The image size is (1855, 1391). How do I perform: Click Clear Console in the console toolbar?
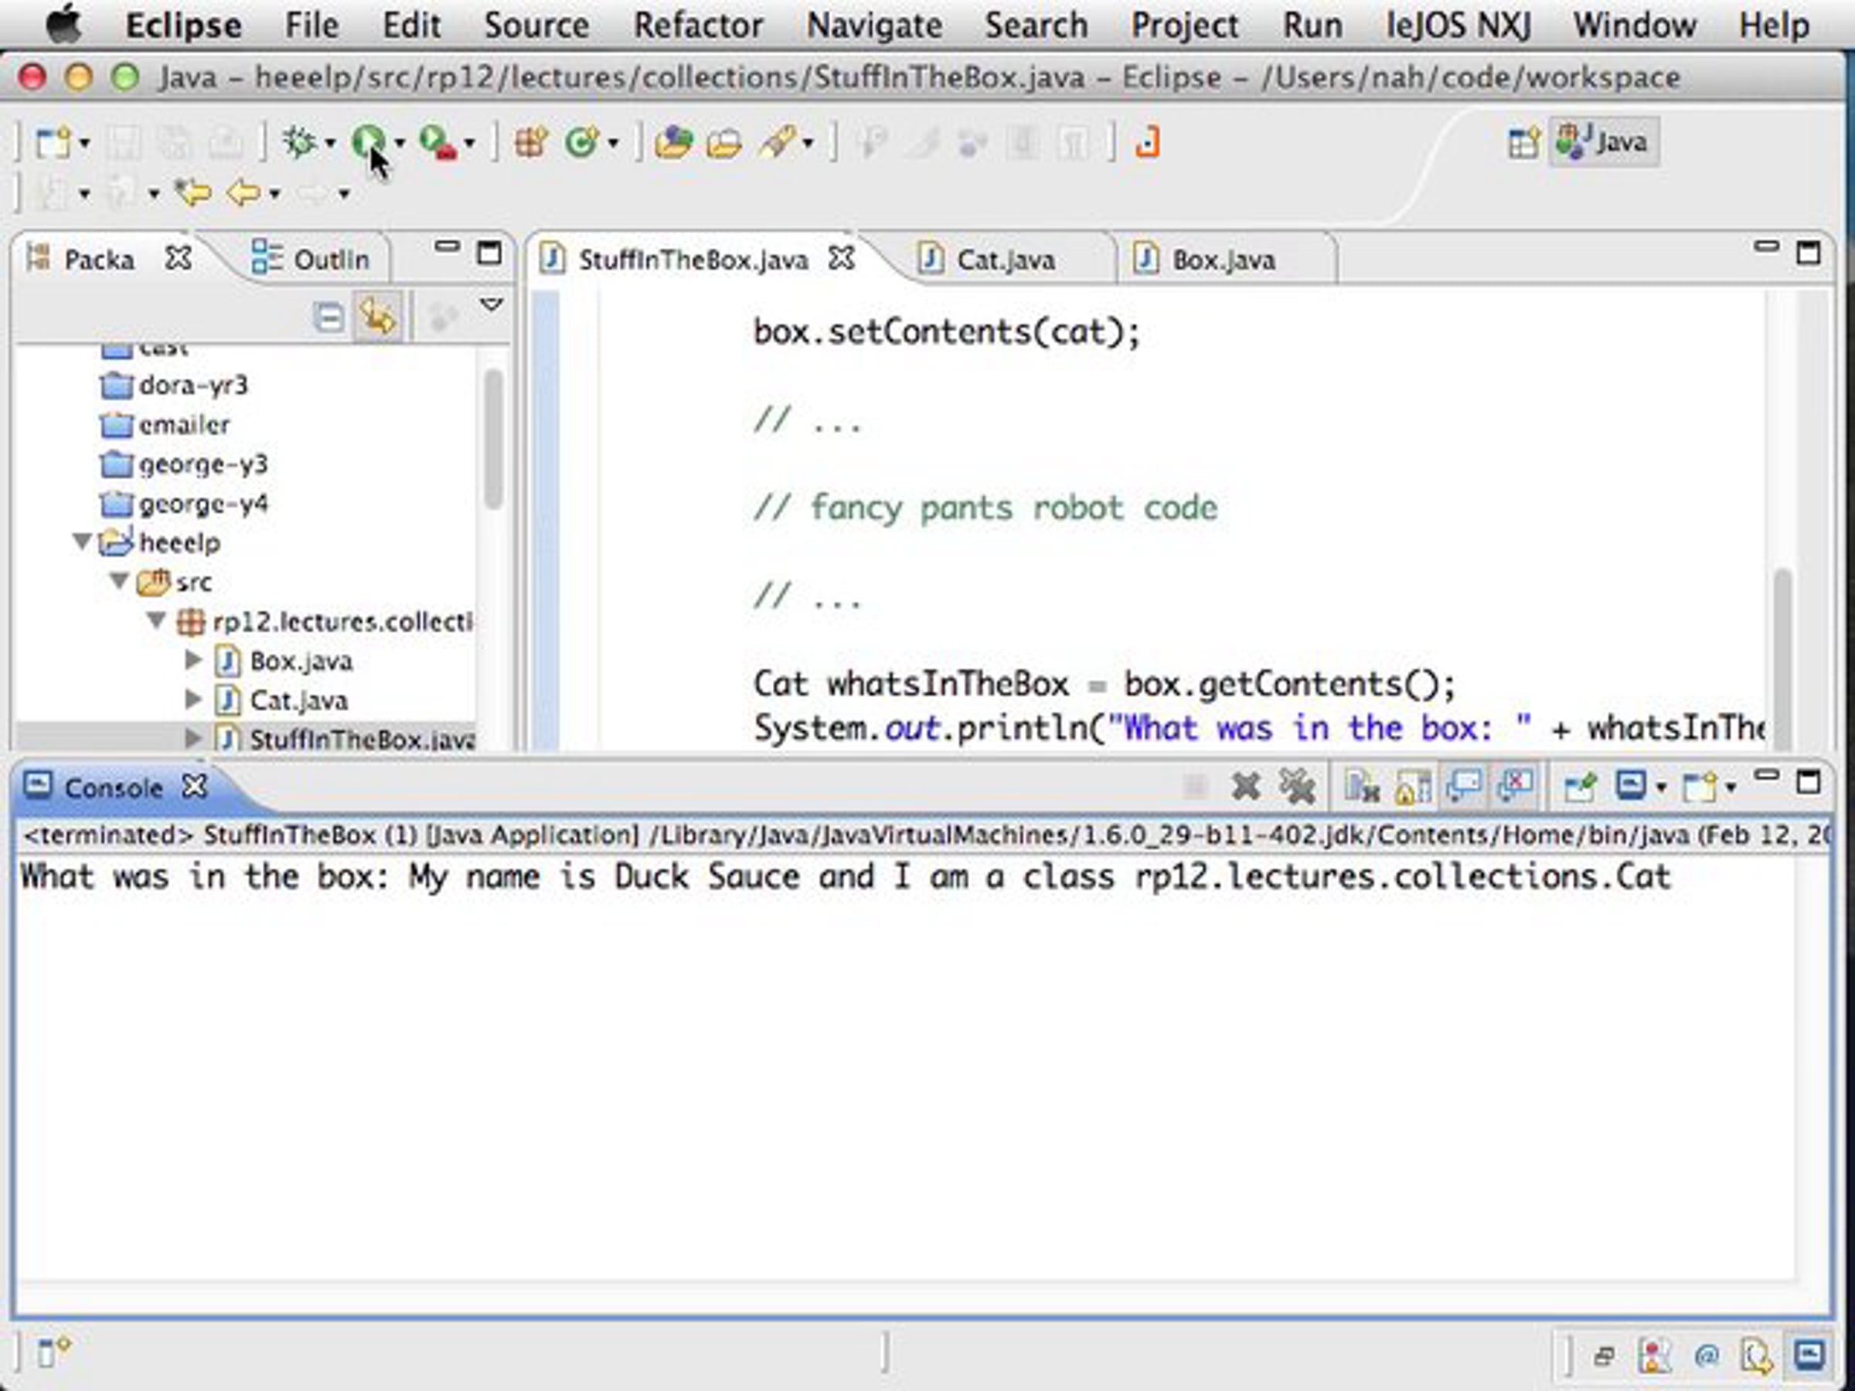pyautogui.click(x=1361, y=787)
